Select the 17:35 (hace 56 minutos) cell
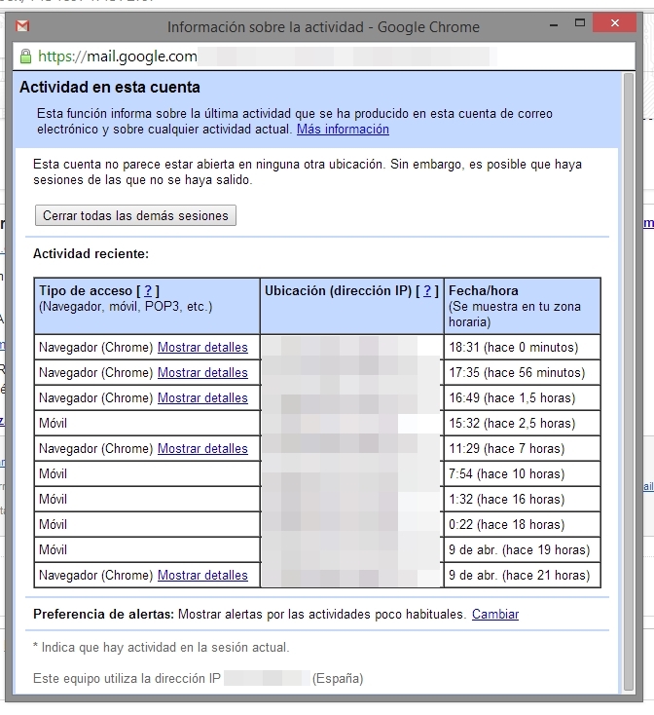Viewport: 654px width, 715px height. [522, 373]
